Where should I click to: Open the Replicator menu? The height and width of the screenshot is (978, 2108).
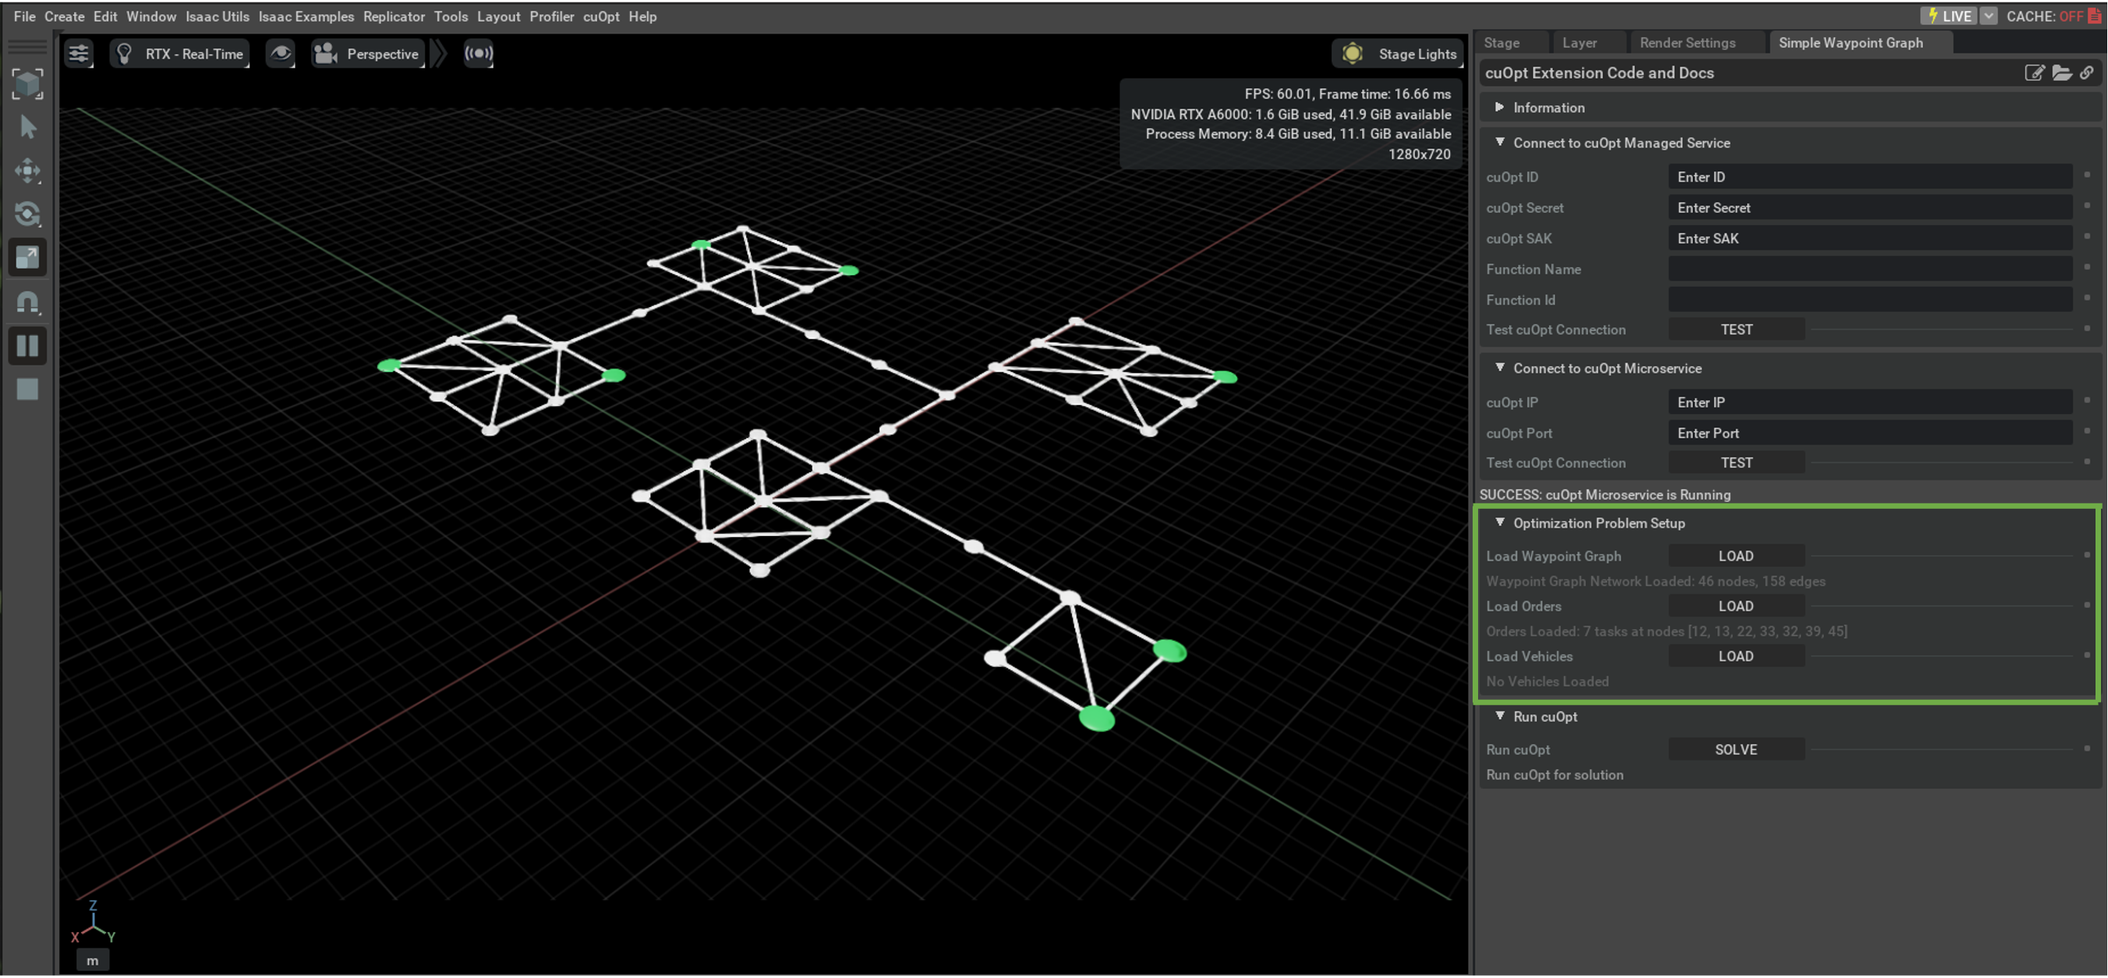coord(394,16)
